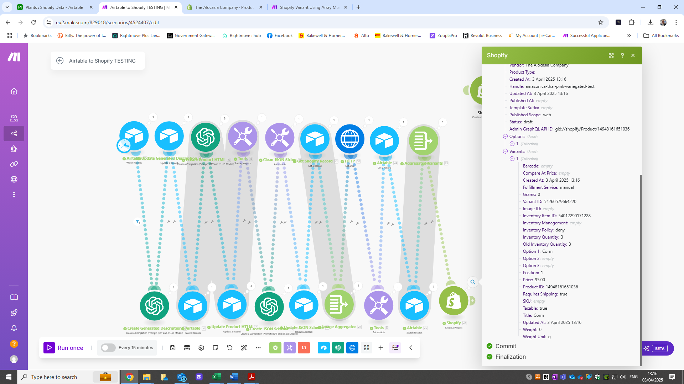Expand collection 1 under Options
This screenshot has width=684, height=384.
pyautogui.click(x=512, y=144)
